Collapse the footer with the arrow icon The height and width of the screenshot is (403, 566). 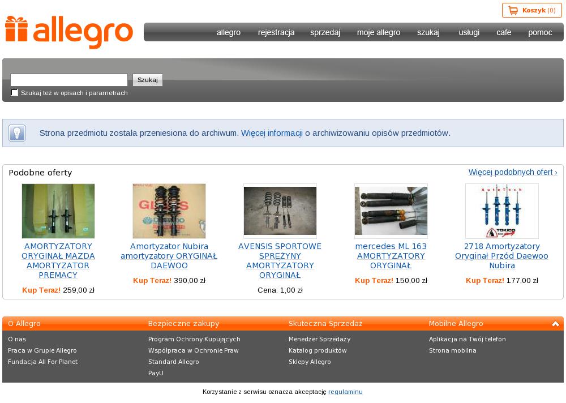coord(555,324)
